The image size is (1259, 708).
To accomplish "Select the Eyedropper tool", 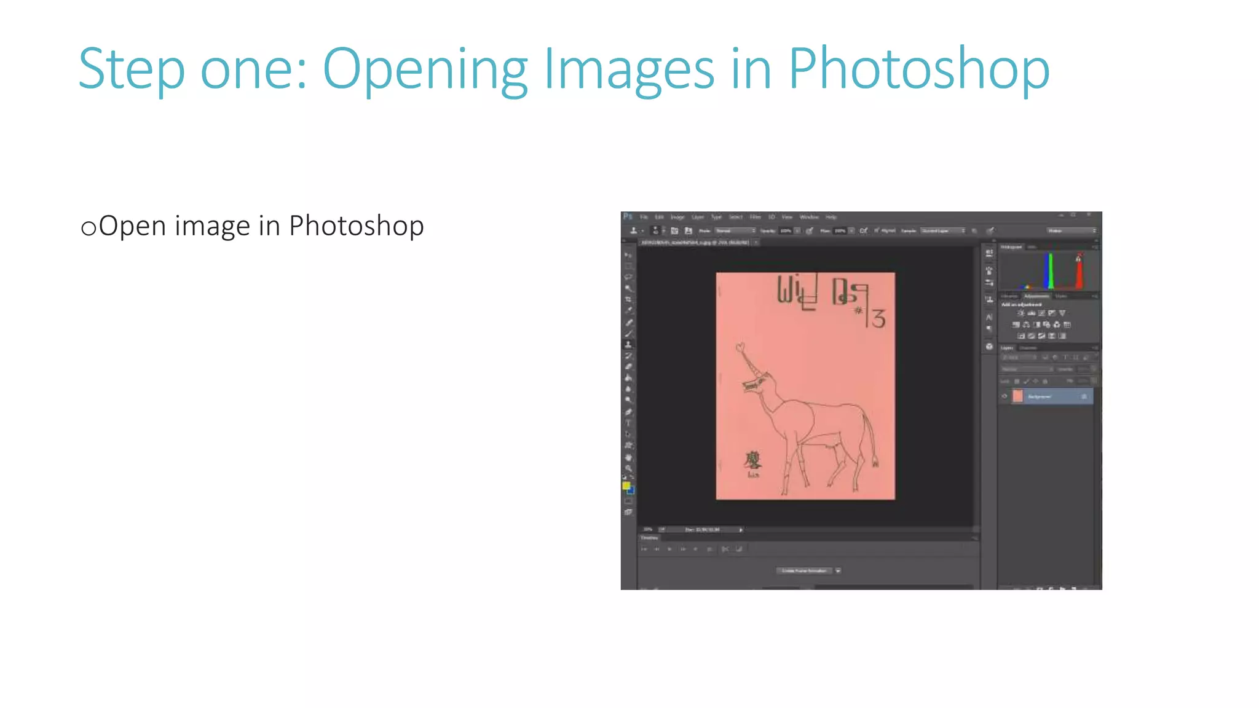I will click(x=628, y=310).
